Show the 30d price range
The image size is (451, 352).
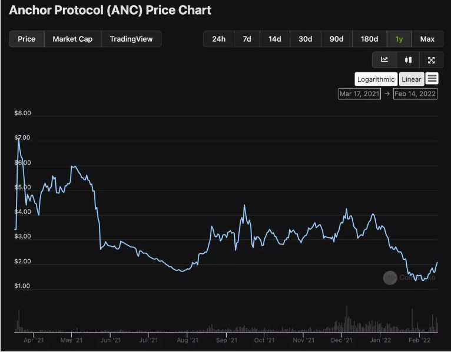[305, 39]
